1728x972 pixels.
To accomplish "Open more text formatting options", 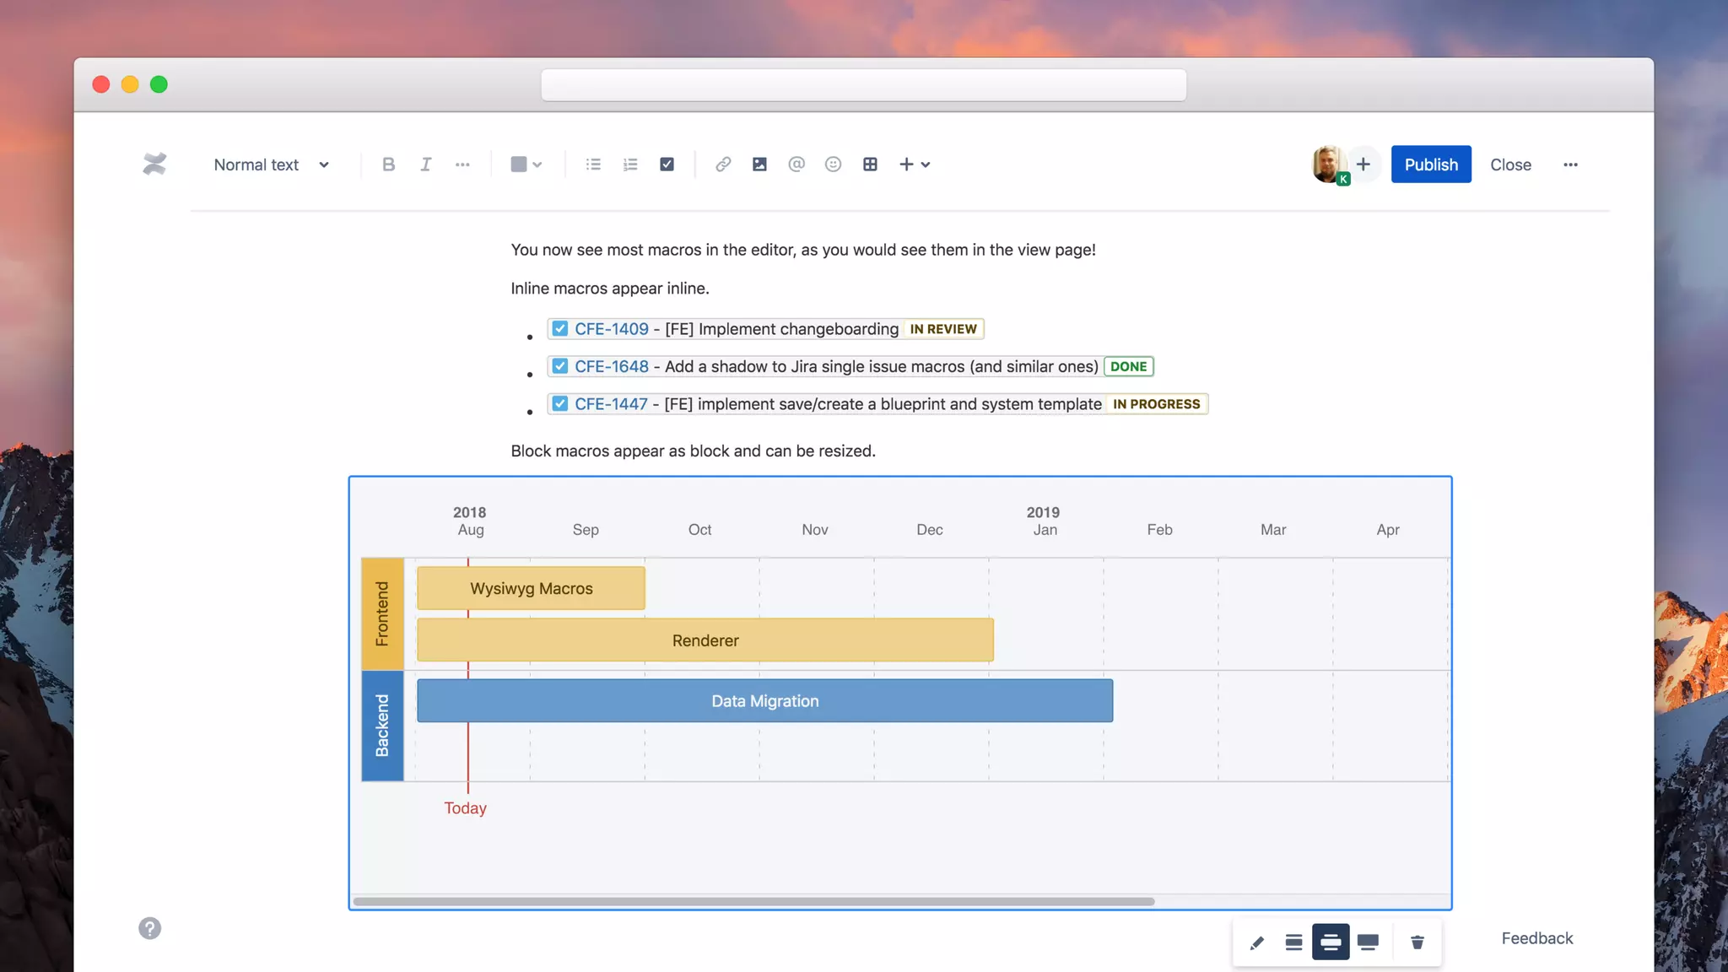I will [462, 165].
